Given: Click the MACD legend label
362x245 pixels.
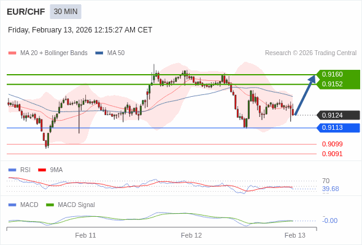Looking at the screenshot, I should pyautogui.click(x=29, y=205).
